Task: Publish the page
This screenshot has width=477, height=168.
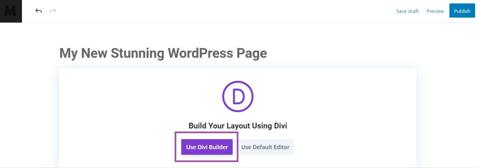Action: point(462,11)
